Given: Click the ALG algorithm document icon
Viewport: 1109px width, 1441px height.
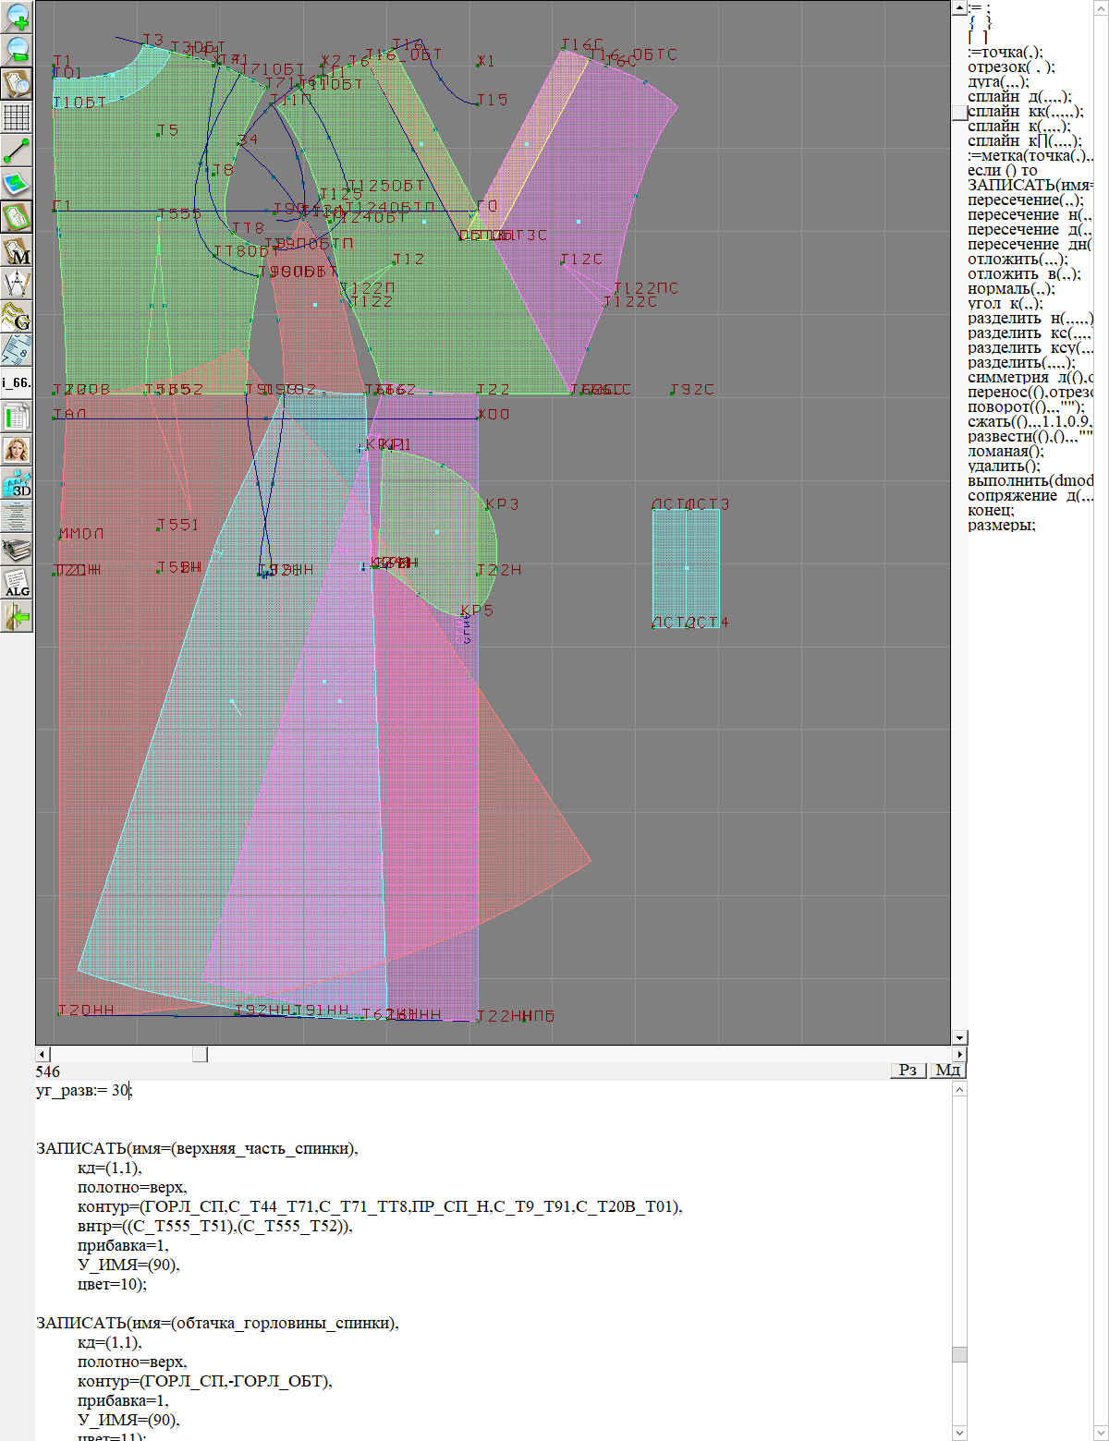Looking at the screenshot, I should click(x=18, y=583).
